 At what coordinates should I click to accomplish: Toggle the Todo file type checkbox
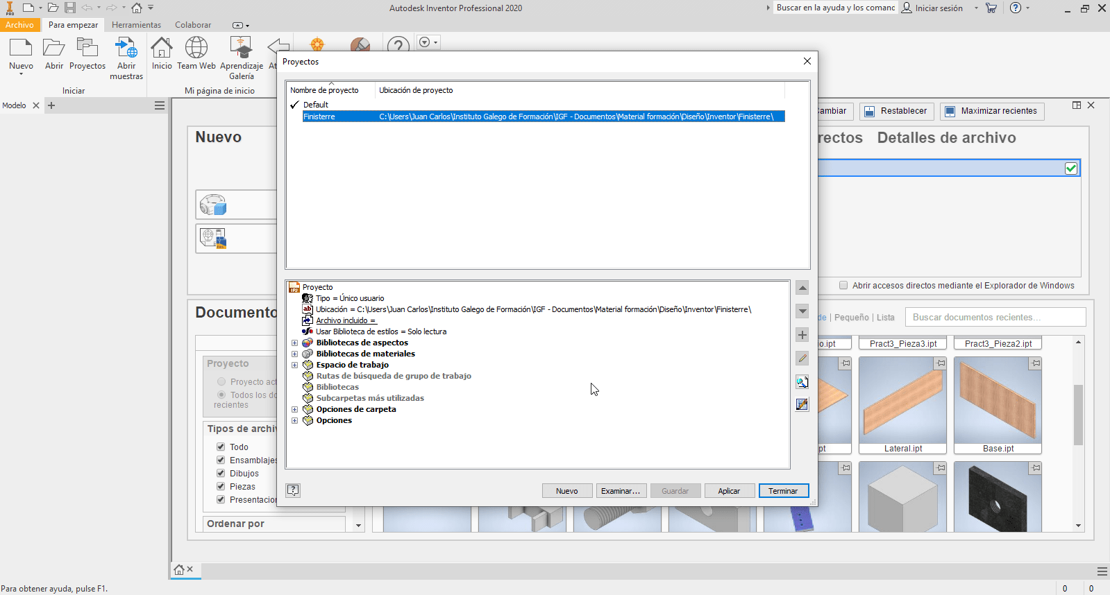tap(221, 447)
